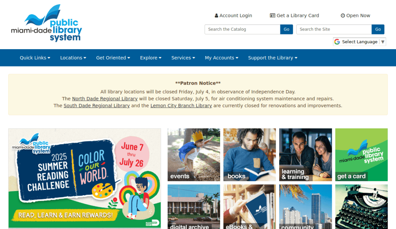Focus the Search the Catalog field
Viewport: 396px width, 229px height.
pyautogui.click(x=242, y=29)
